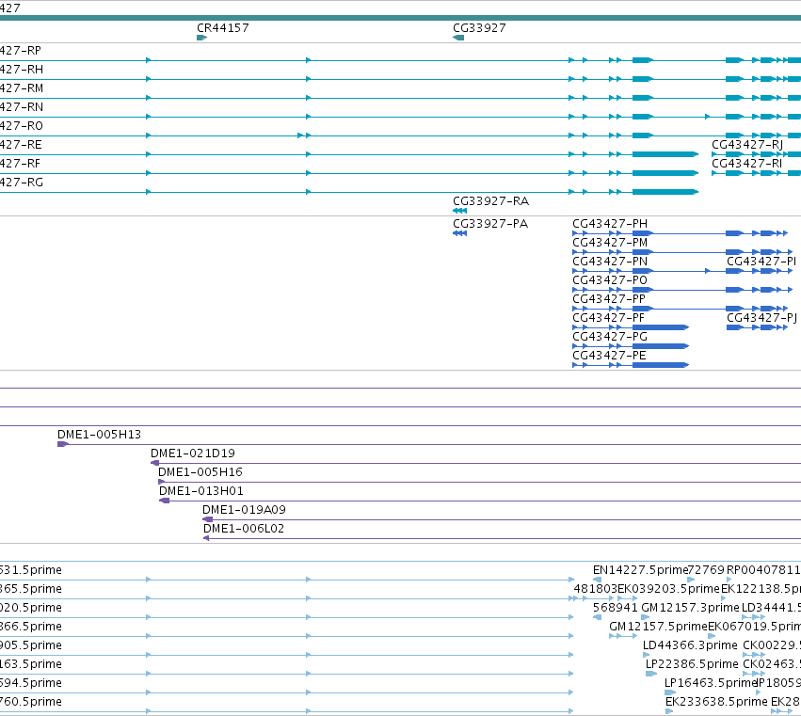Click the EN14227.5prime EST label
This screenshot has height=716, width=801.
point(641,569)
